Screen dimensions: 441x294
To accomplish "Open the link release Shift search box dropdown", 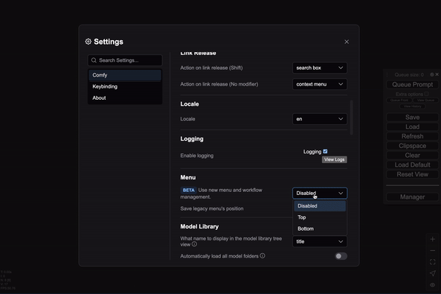I will [x=320, y=68].
